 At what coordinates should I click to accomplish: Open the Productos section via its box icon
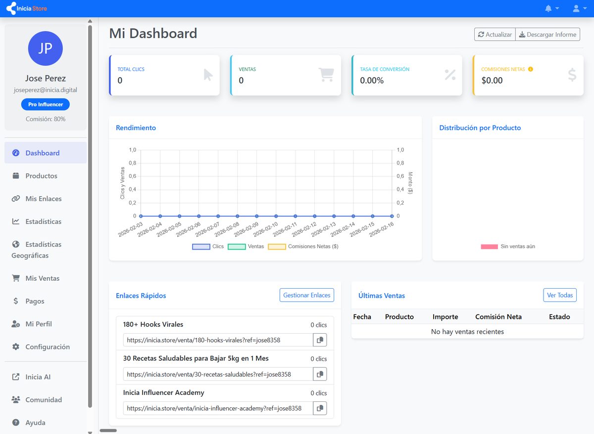[x=16, y=175]
